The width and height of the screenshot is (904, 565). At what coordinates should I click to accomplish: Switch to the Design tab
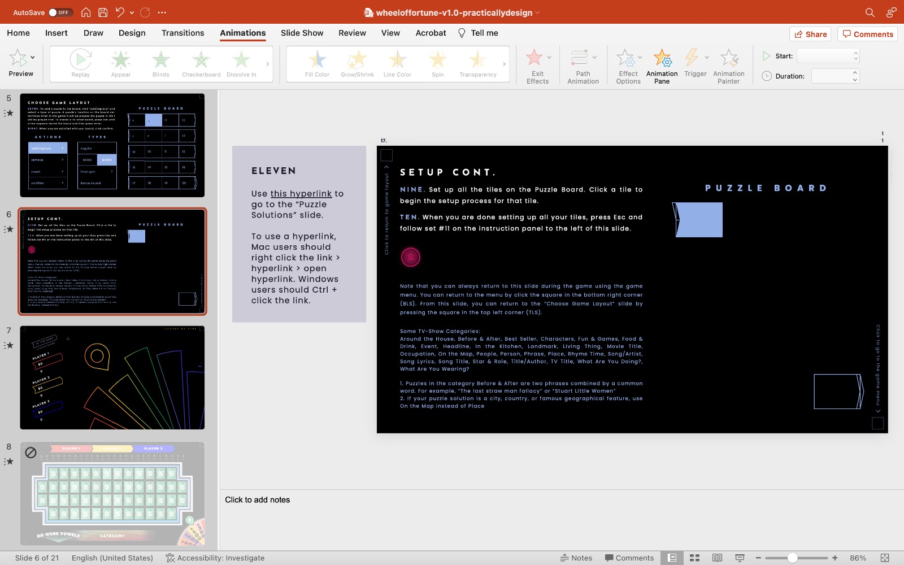point(132,33)
